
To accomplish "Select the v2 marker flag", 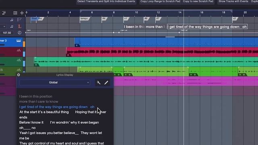I will [235, 19].
